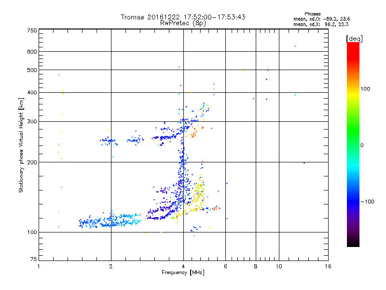Click the plot title "Tromsø 20161222 17:52:00-17:53:43"
The image size is (386, 290).
click(183, 17)
